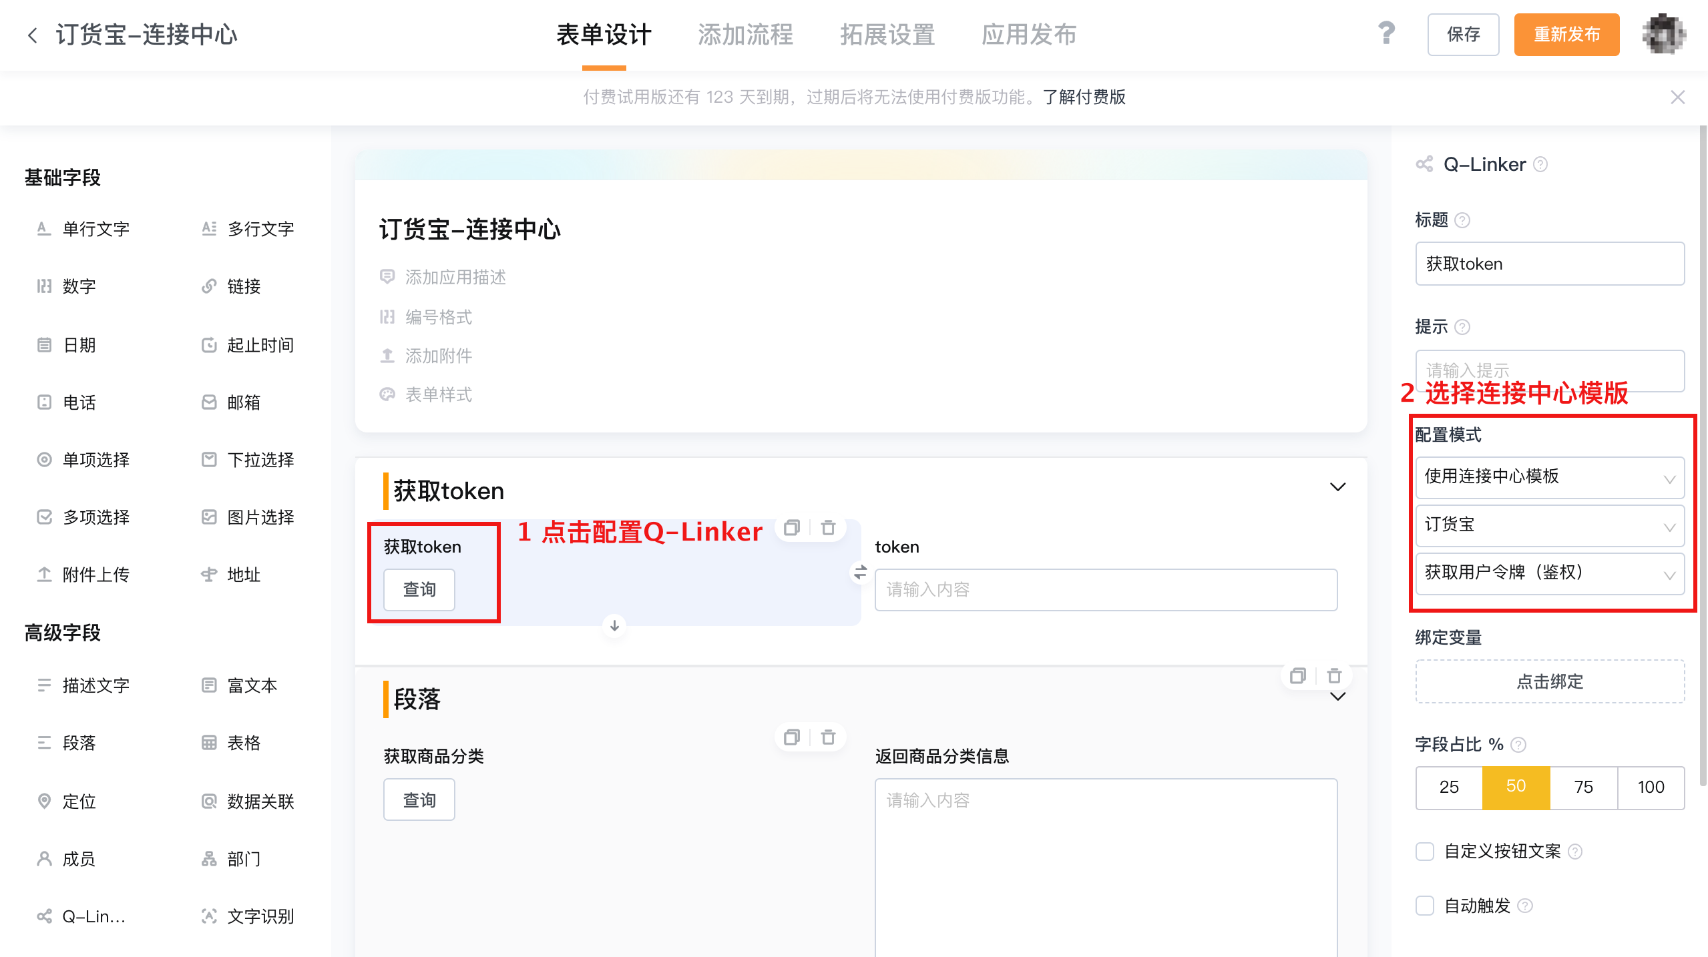
Task: Switch to the 添加流程 tab
Action: pos(745,35)
